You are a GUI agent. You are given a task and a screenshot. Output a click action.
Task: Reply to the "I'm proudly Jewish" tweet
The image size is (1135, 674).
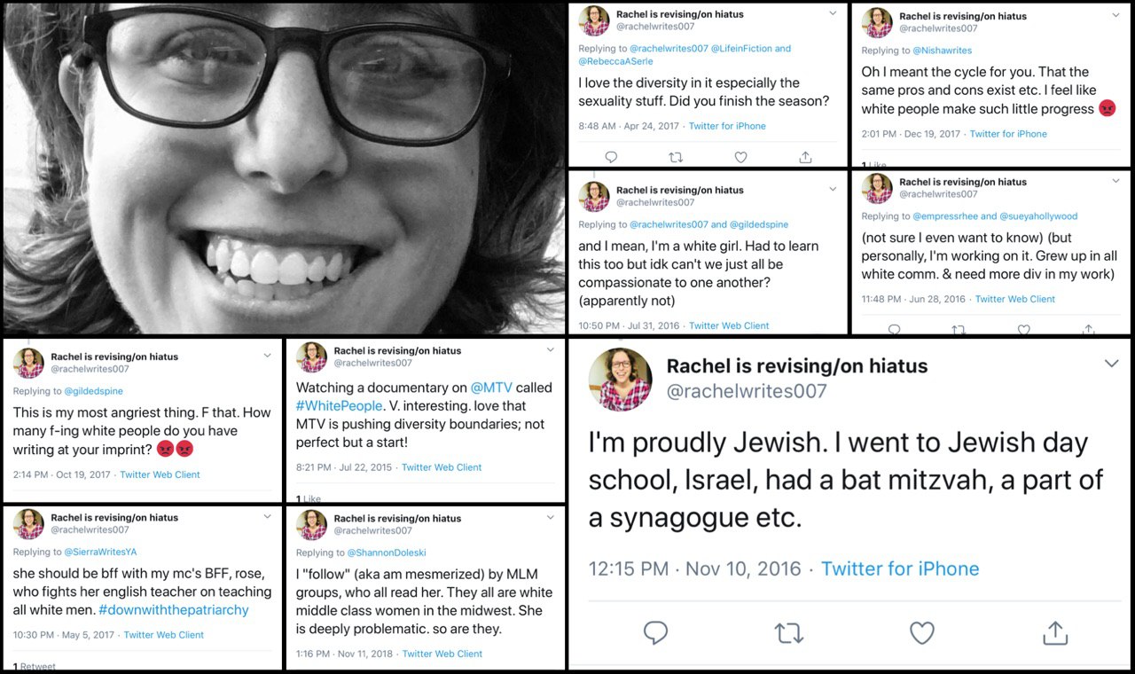coord(655,632)
